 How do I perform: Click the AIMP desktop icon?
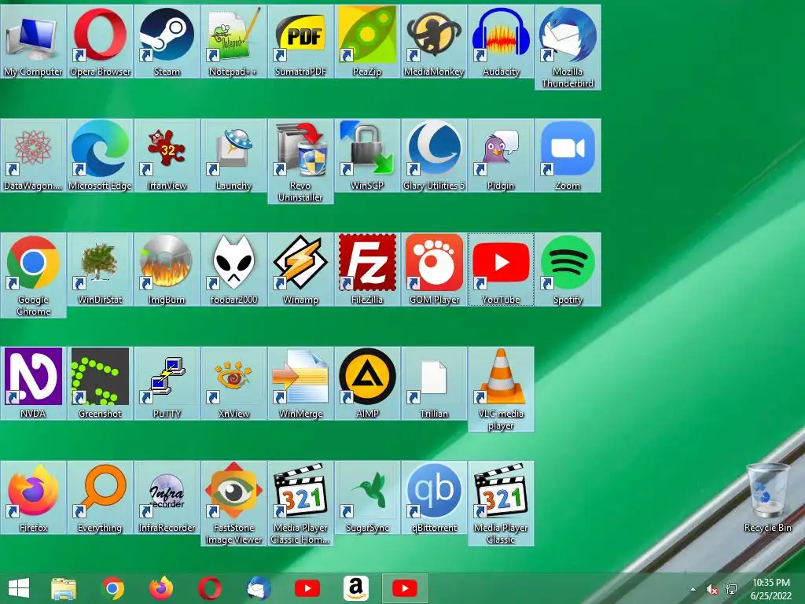367,383
